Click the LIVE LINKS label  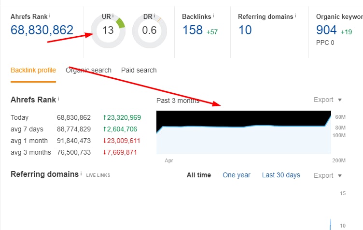(x=98, y=175)
